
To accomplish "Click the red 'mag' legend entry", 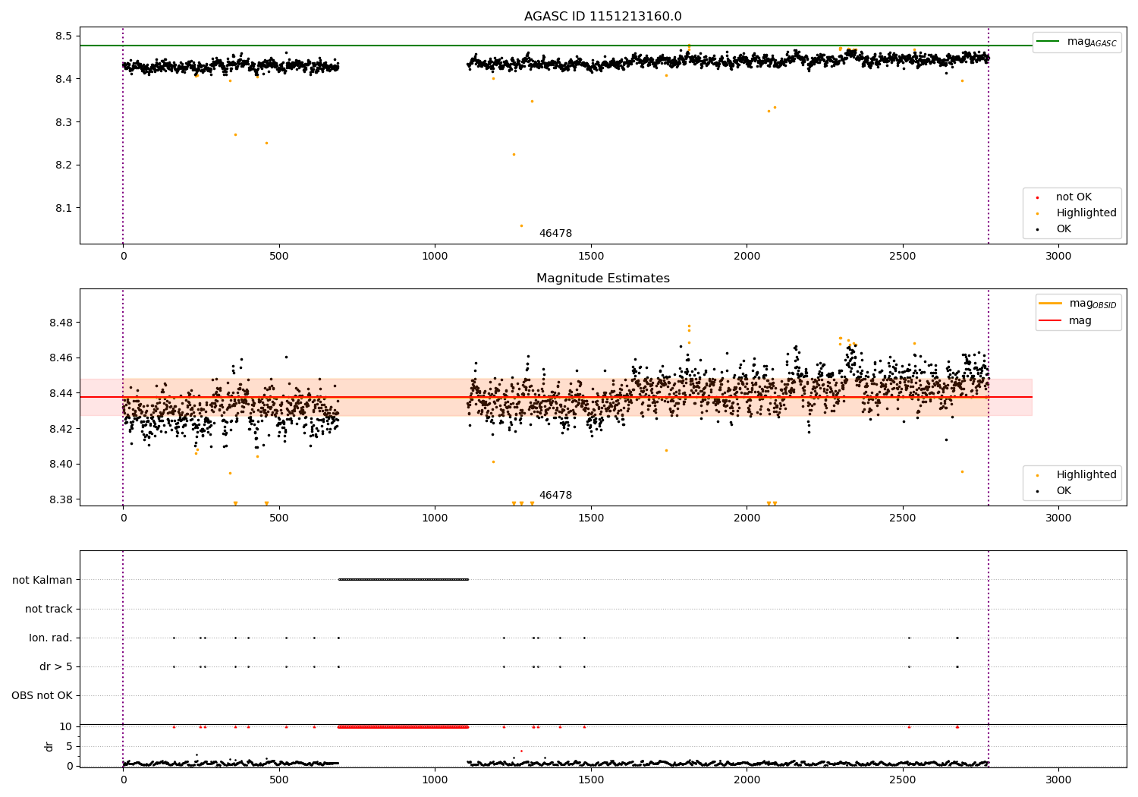I will (1065, 321).
